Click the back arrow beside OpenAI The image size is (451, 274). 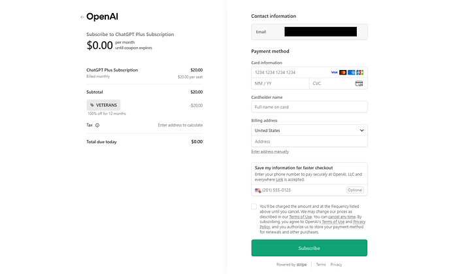(x=82, y=17)
